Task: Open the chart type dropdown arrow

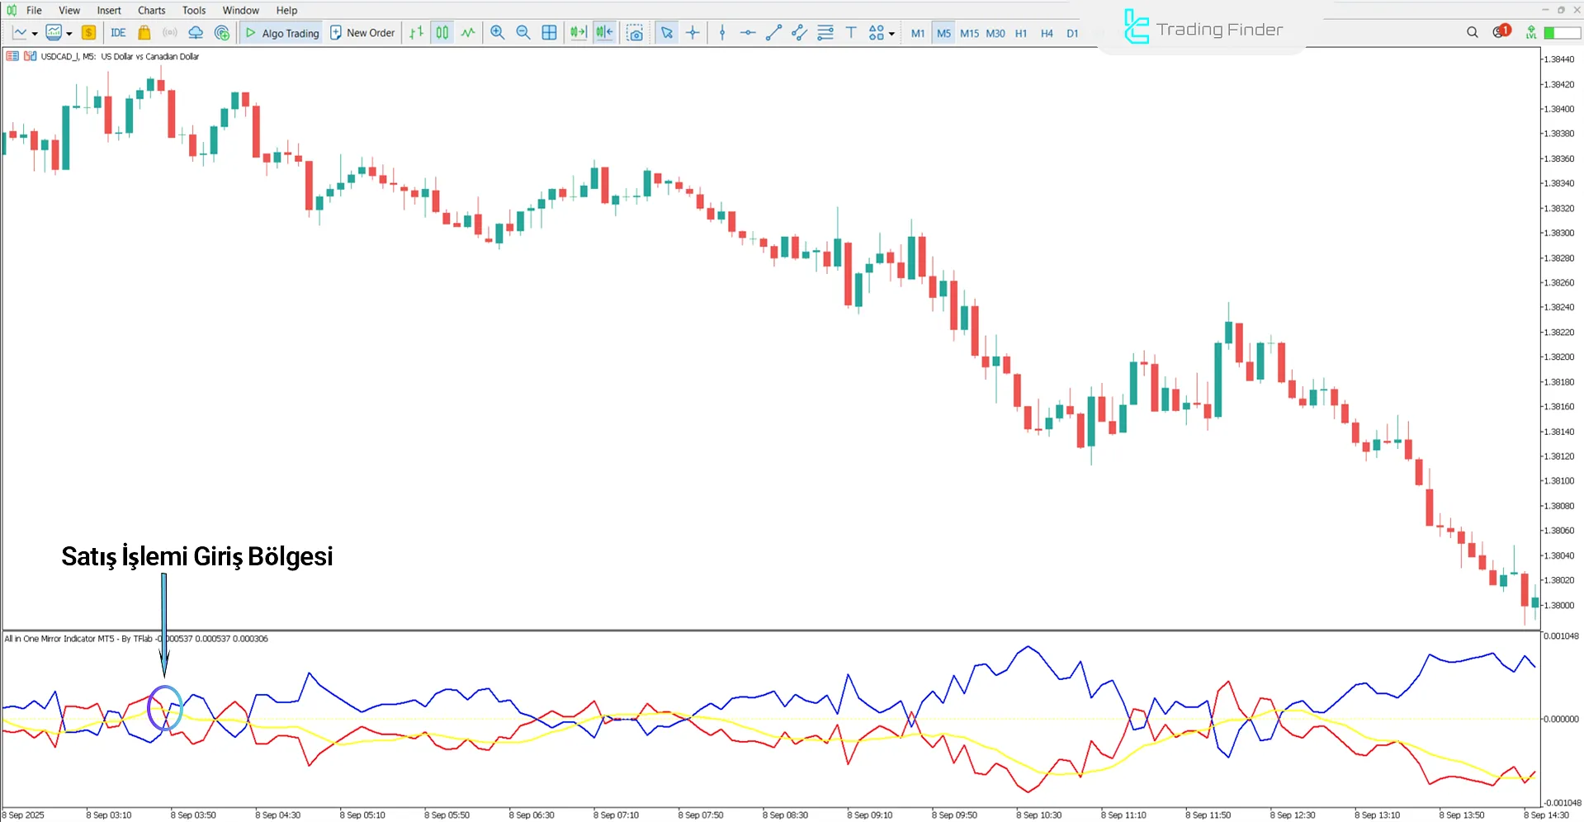Action: coord(35,33)
